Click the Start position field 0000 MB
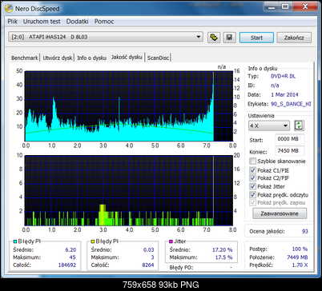Image resolution: width=322 pixels, height=291 pixels. coord(289,139)
